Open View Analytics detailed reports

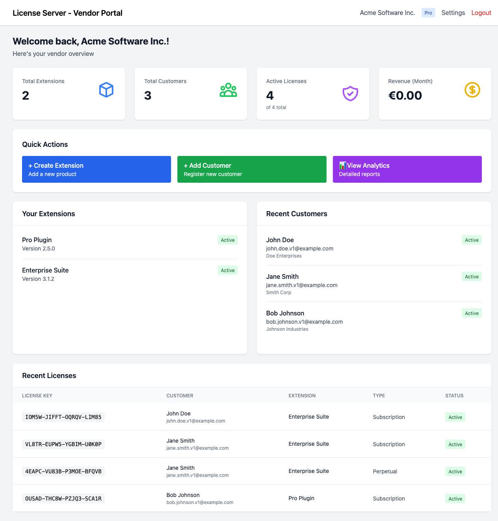coord(407,169)
